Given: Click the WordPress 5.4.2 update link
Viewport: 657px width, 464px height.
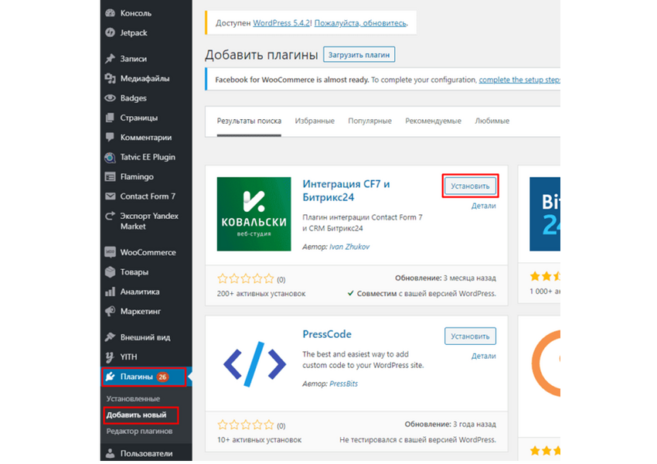Looking at the screenshot, I should tap(282, 23).
